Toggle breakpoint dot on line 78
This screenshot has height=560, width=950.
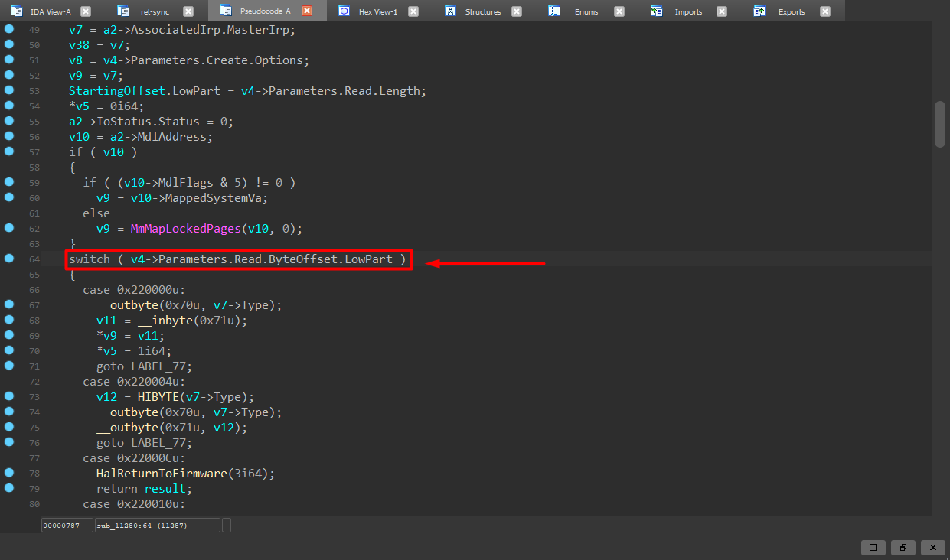(9, 473)
